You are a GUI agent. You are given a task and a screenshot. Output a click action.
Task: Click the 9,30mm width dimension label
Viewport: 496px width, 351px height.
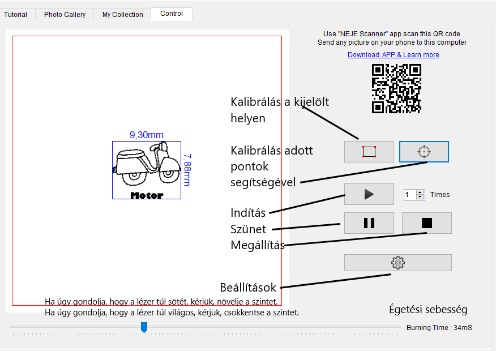(146, 135)
